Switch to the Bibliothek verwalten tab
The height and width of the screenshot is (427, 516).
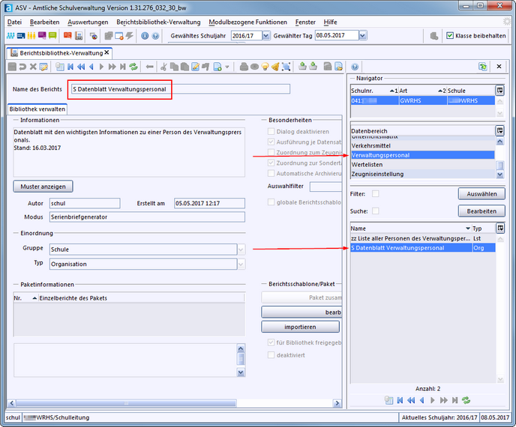tap(37, 109)
